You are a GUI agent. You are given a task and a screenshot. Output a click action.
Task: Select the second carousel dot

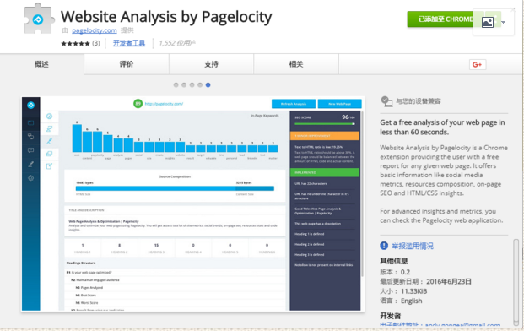tap(184, 85)
